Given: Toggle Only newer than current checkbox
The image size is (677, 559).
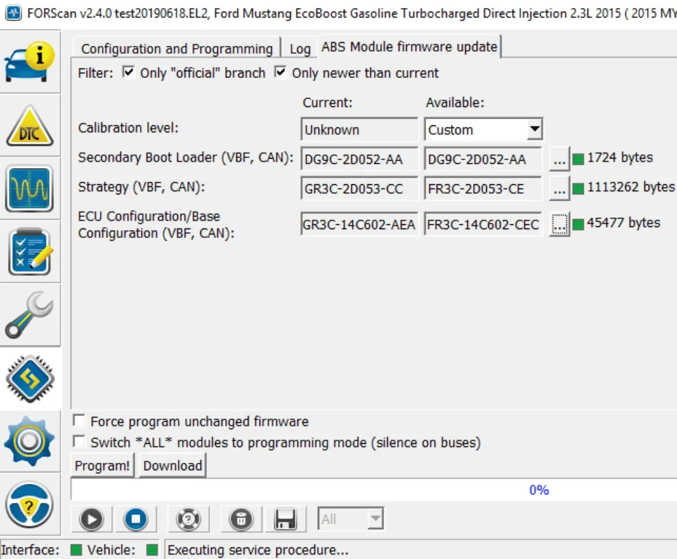Looking at the screenshot, I should (x=281, y=72).
